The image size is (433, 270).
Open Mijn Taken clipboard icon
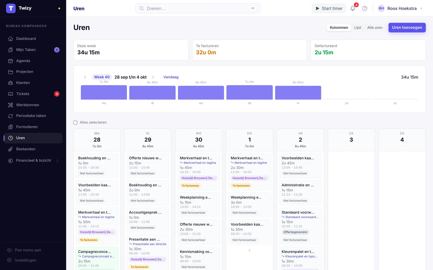(11, 50)
